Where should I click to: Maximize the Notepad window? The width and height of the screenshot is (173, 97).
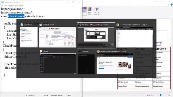pos(73,2)
